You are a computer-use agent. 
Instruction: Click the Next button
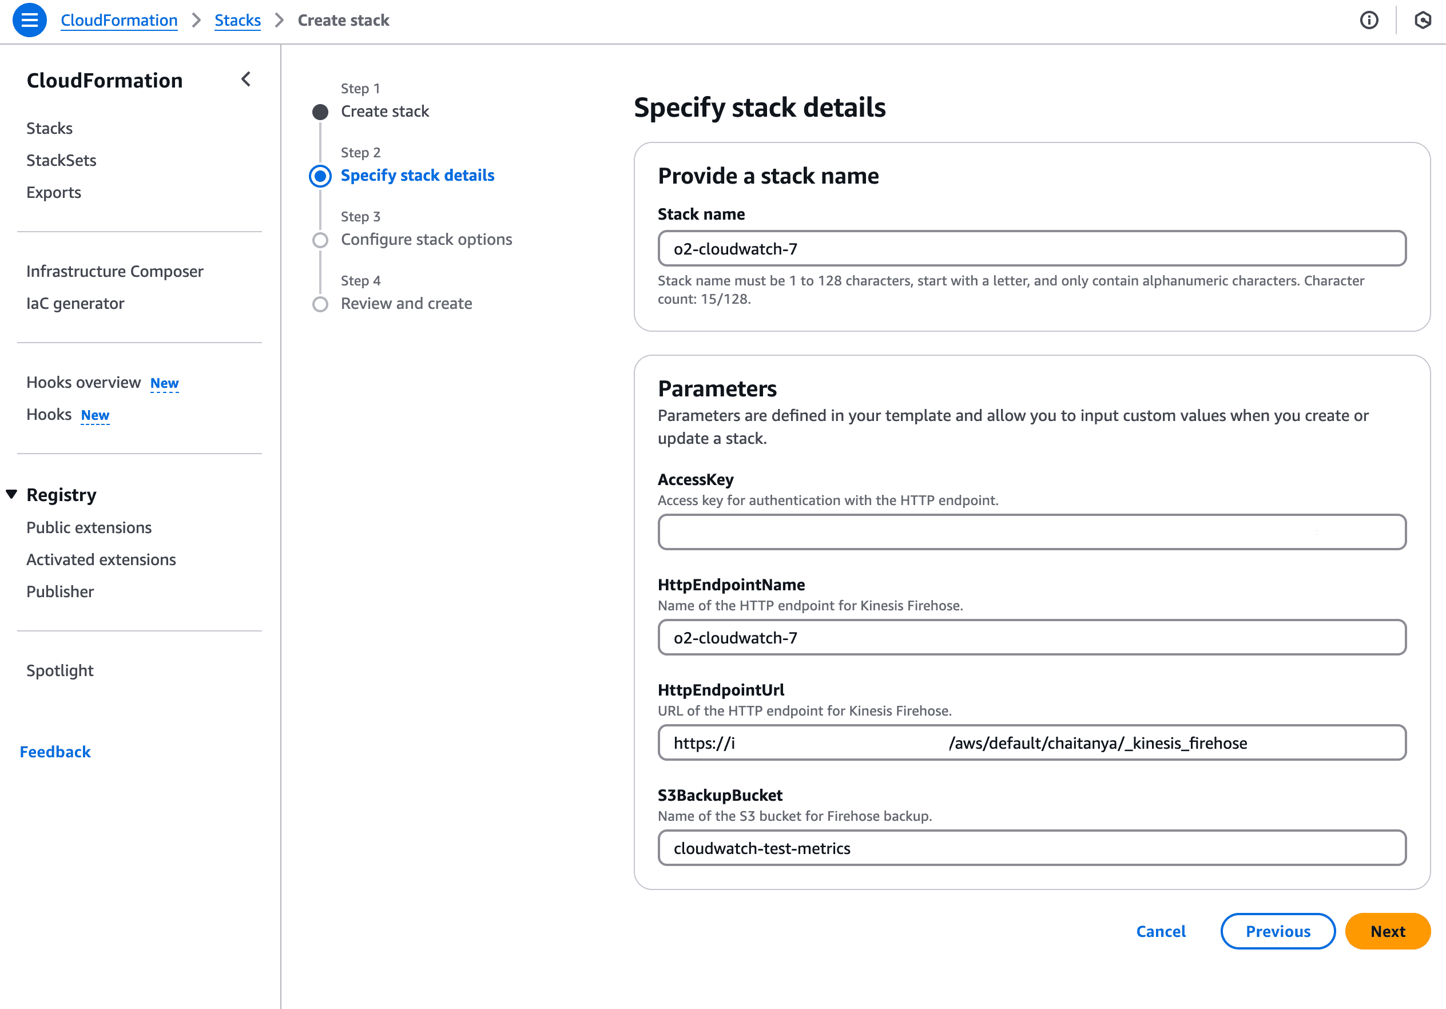1387,931
